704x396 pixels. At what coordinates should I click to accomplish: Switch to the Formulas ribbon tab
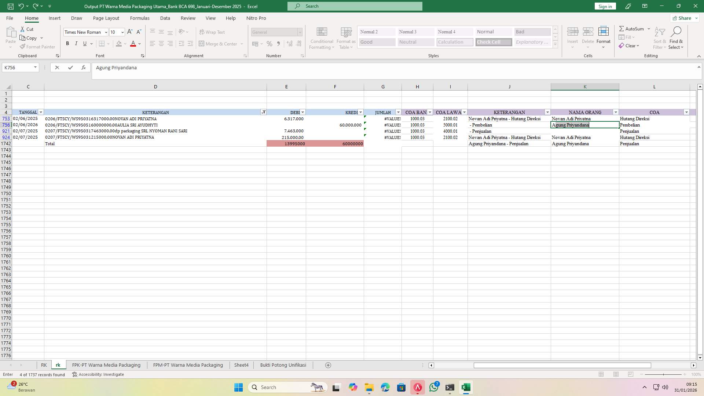(x=140, y=18)
